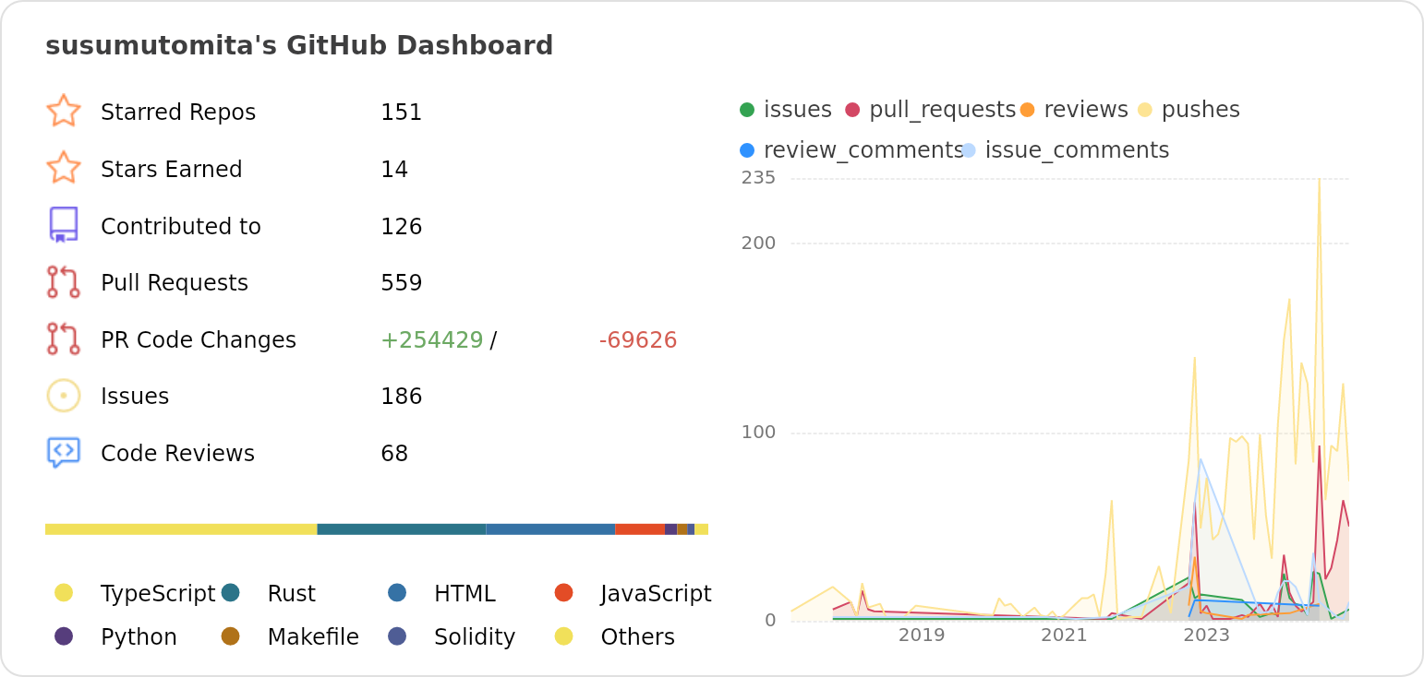Click the Starred Repos star icon
The height and width of the screenshot is (677, 1424).
click(x=64, y=112)
